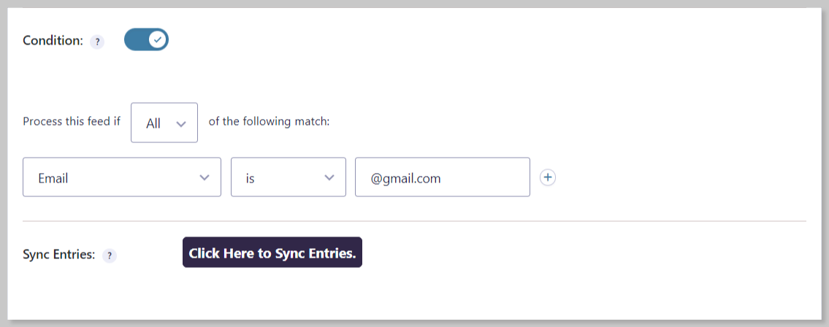The height and width of the screenshot is (327, 829).
Task: Click the checkmark knob on Condition switch
Action: 157,39
